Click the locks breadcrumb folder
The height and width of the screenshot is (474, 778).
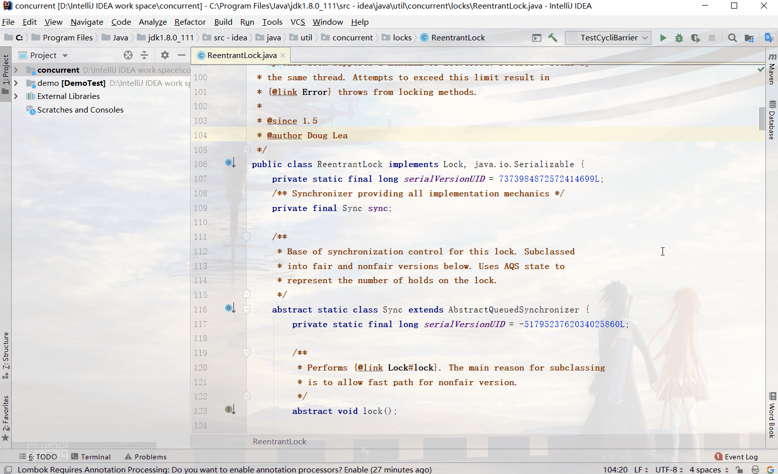[397, 38]
